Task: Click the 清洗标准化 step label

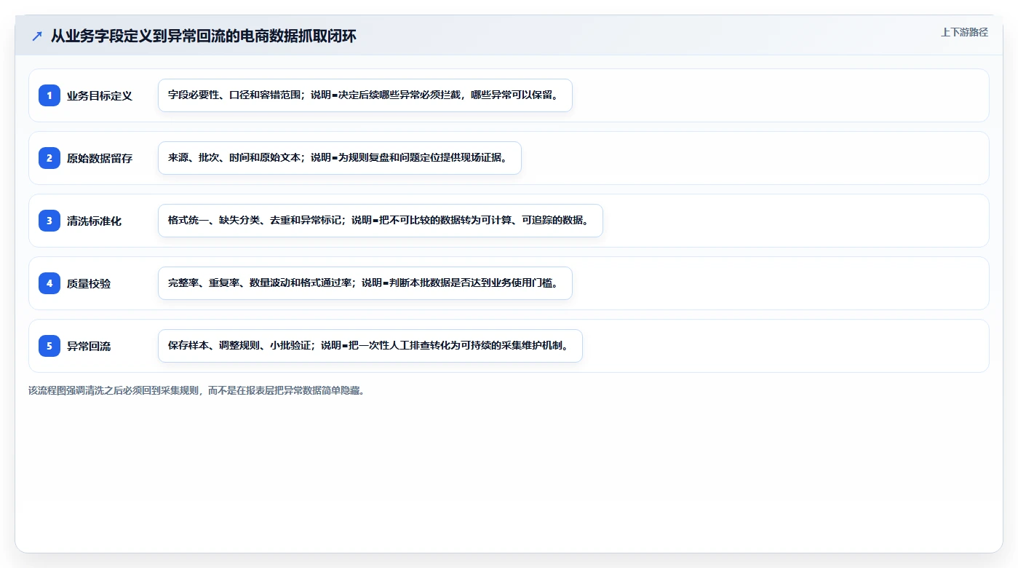Action: [94, 221]
